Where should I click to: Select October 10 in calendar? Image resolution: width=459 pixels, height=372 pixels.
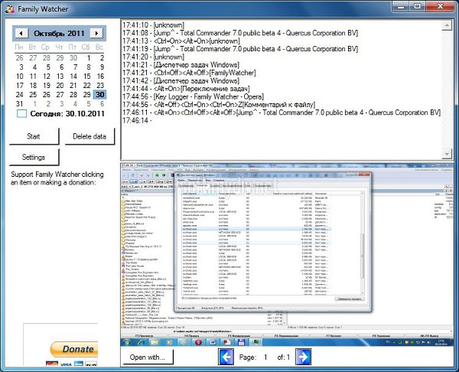coord(20,76)
